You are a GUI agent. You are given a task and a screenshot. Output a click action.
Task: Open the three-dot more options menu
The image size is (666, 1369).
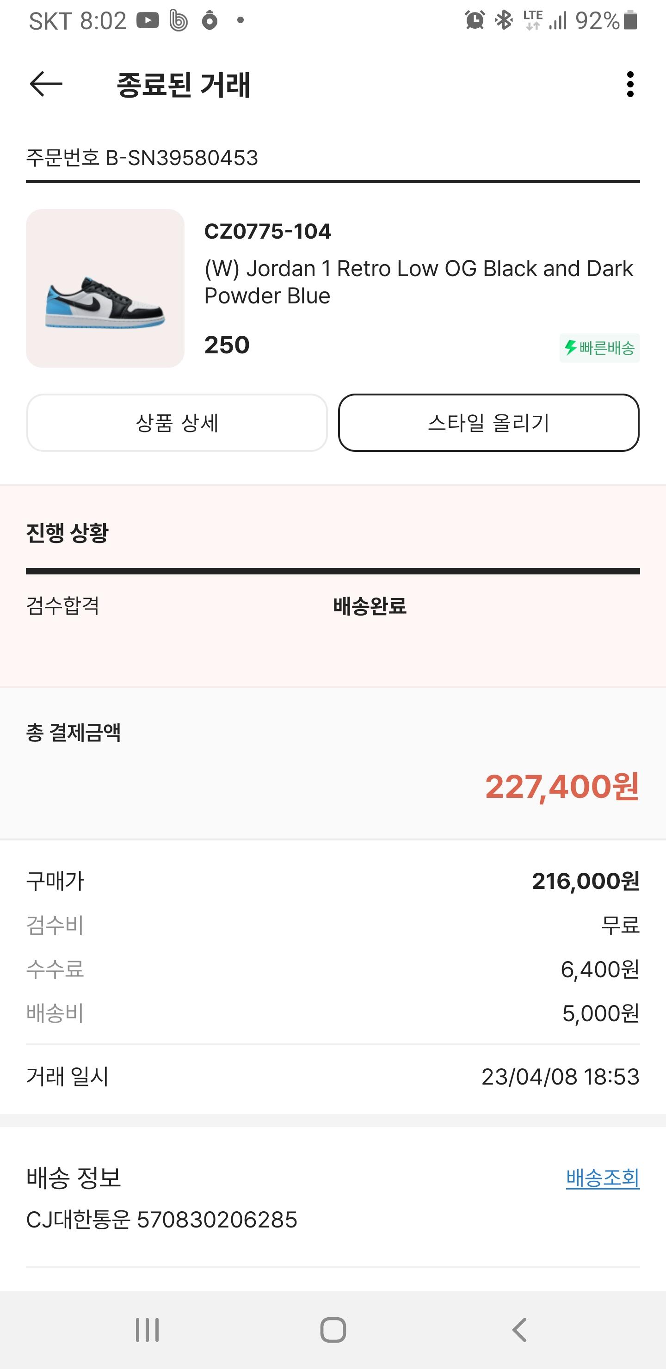click(630, 85)
